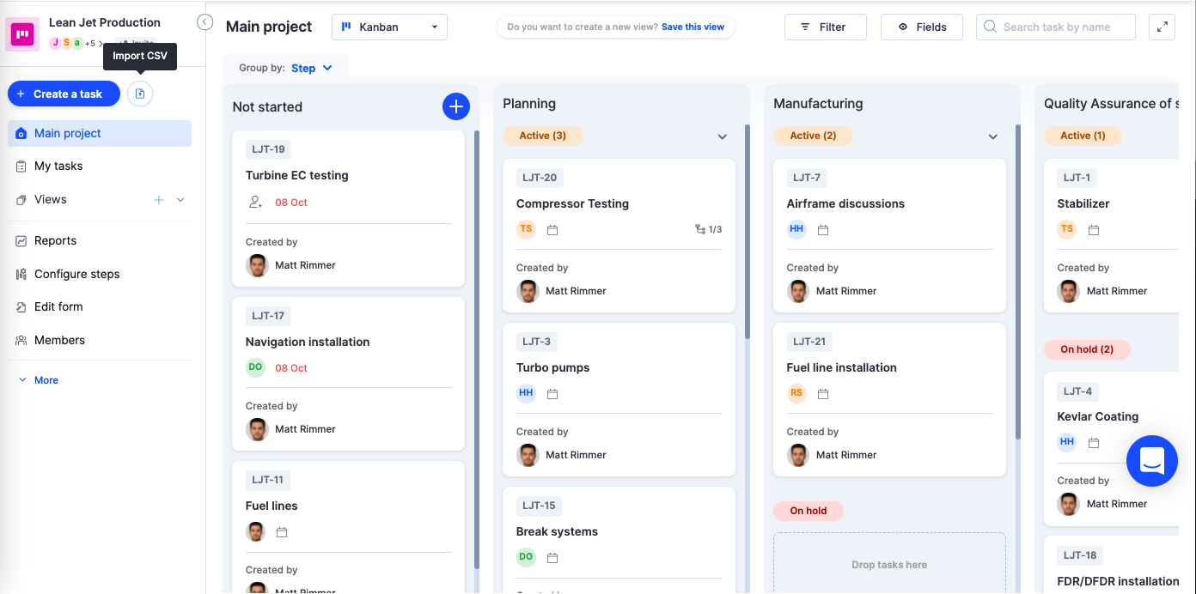Click calendar icon on Fuel lines card
This screenshot has width=1196, height=594.
coord(282,532)
